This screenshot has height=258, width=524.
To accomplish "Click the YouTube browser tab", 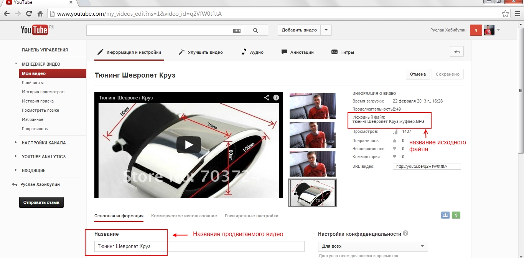I will pyautogui.click(x=38, y=3).
